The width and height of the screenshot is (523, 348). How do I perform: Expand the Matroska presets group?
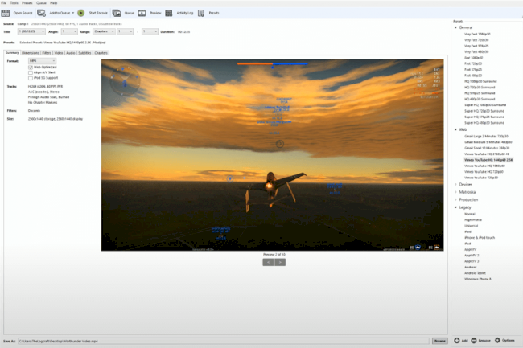coord(455,192)
